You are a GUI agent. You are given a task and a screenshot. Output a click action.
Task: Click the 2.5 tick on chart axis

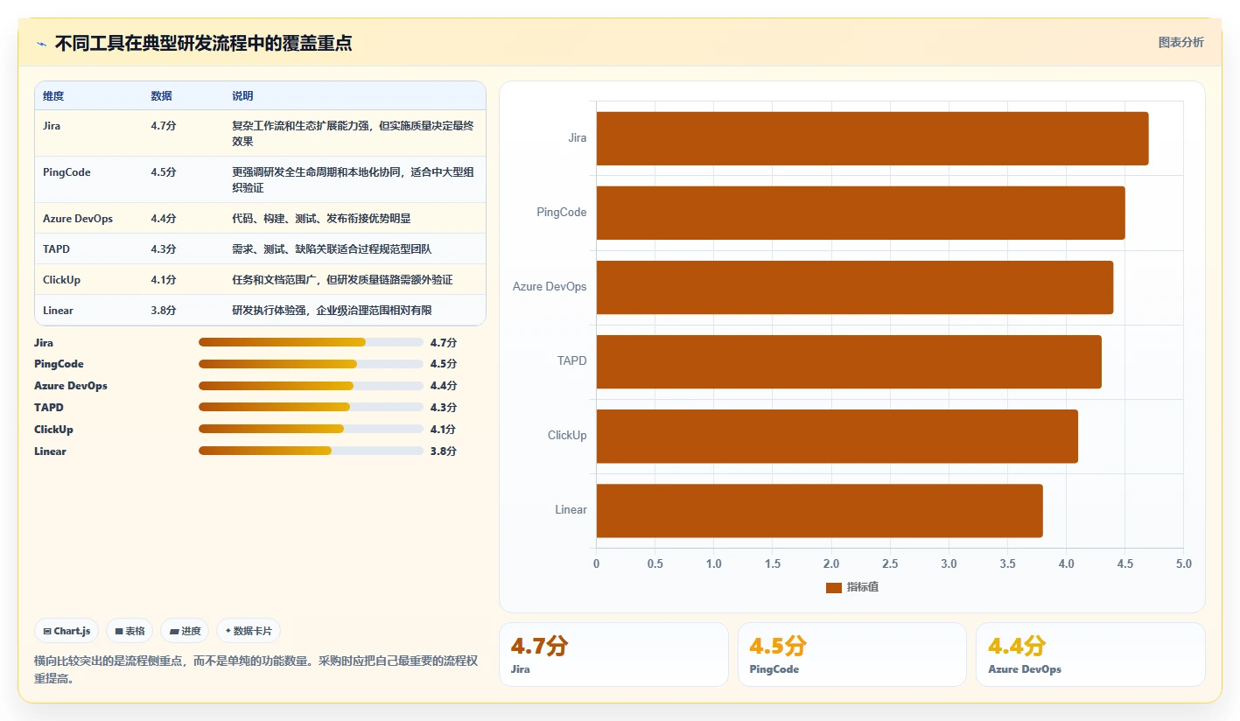pyautogui.click(x=890, y=564)
